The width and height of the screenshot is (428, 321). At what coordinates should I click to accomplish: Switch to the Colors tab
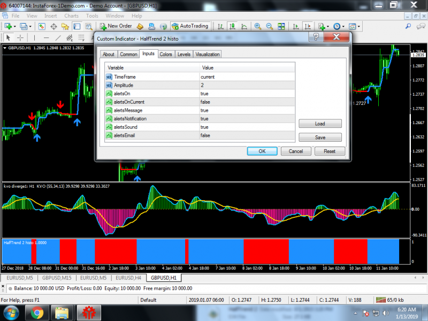166,54
